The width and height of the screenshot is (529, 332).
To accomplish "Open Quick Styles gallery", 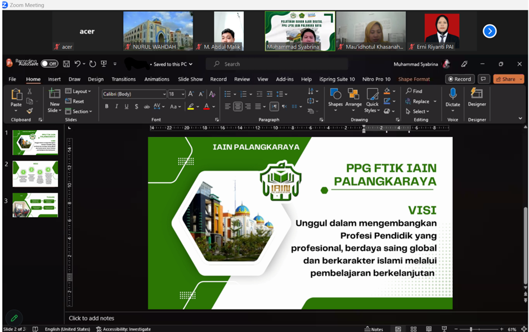I will tap(372, 100).
